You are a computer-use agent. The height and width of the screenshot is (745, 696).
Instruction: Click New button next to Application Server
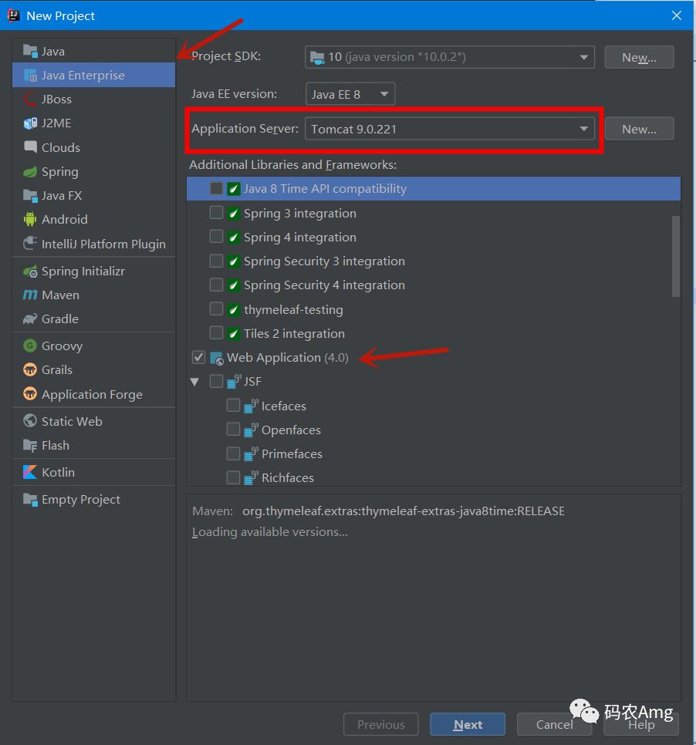click(x=639, y=129)
